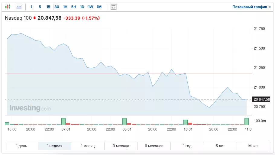Click the Investing.com watermark logo
The width and height of the screenshot is (275, 155).
[x=30, y=108]
